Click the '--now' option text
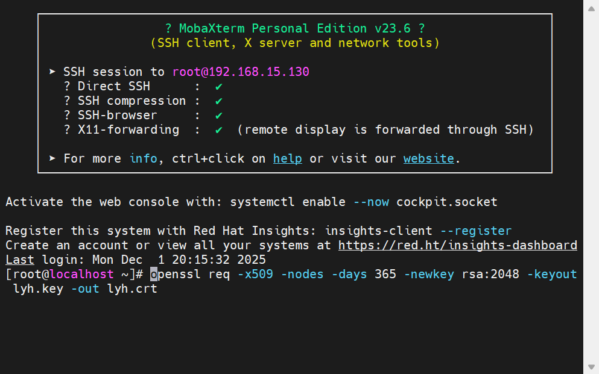Viewport: 599px width, 374px height. pyautogui.click(x=371, y=202)
